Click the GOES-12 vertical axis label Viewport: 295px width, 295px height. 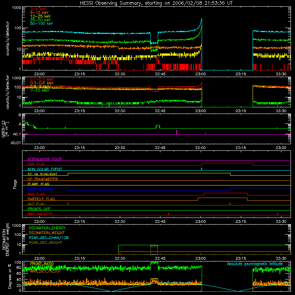[5, 129]
